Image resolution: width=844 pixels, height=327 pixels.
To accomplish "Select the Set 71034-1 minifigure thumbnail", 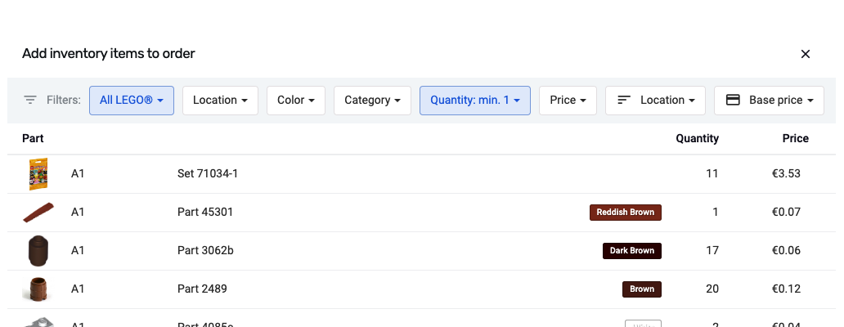I will 38,173.
